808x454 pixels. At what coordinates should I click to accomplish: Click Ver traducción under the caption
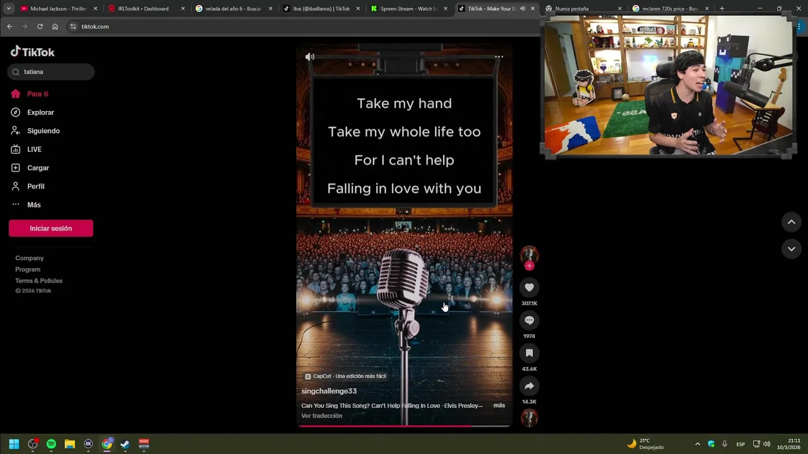pyautogui.click(x=322, y=416)
